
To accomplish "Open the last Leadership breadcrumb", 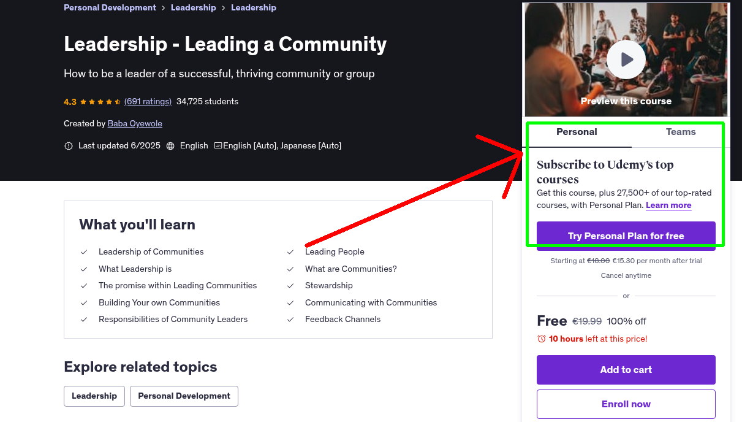I will [254, 7].
